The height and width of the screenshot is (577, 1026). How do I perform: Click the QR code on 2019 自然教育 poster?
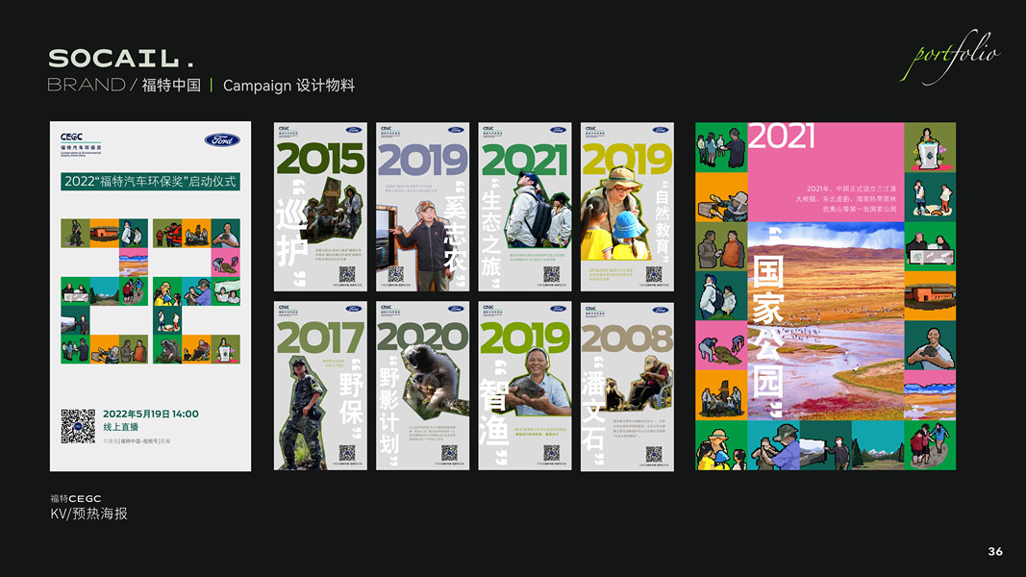(654, 273)
